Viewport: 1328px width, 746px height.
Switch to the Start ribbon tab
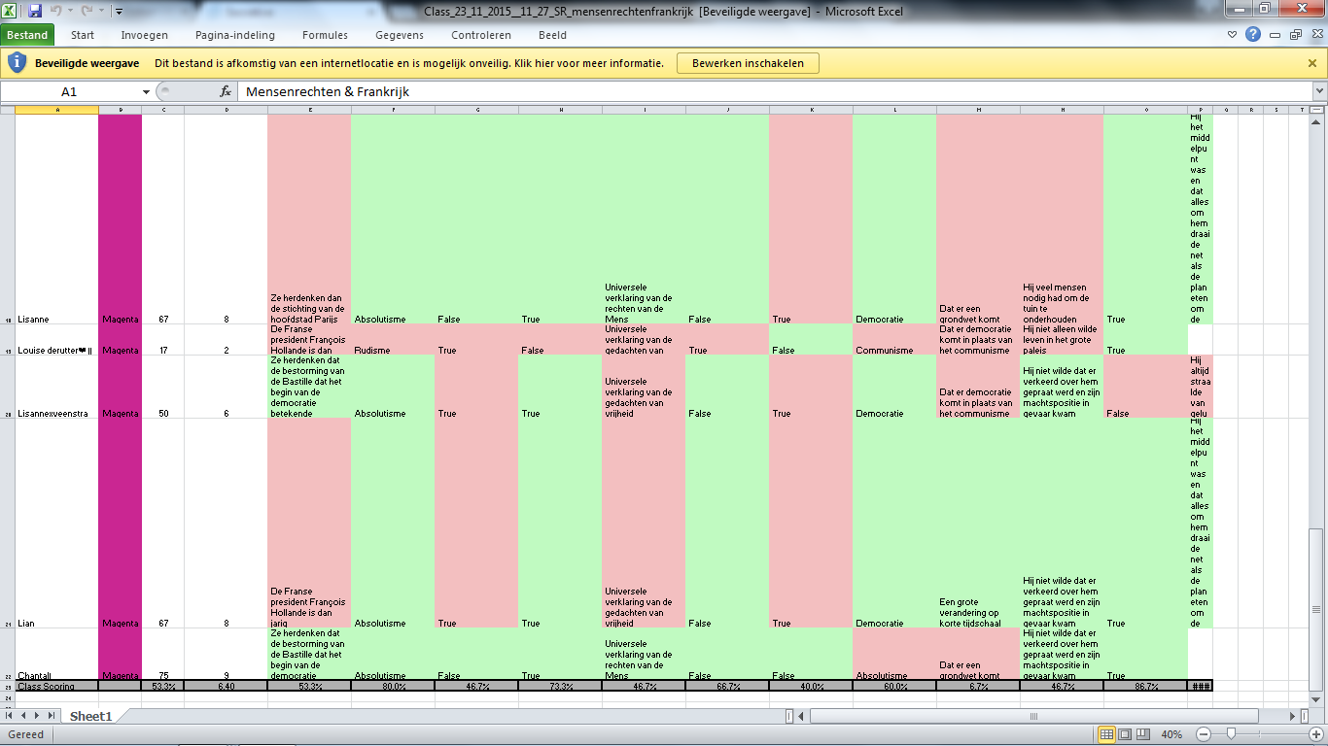pyautogui.click(x=83, y=36)
